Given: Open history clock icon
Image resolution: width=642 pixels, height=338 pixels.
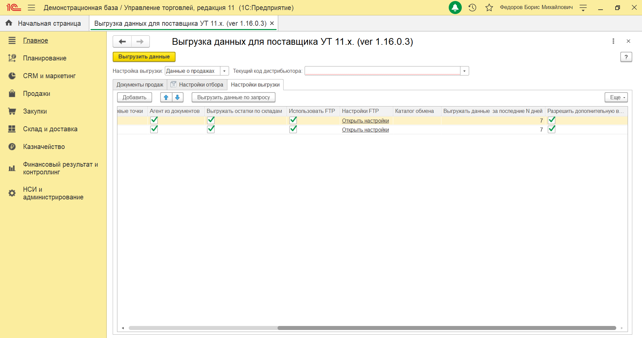Looking at the screenshot, I should click(472, 7).
